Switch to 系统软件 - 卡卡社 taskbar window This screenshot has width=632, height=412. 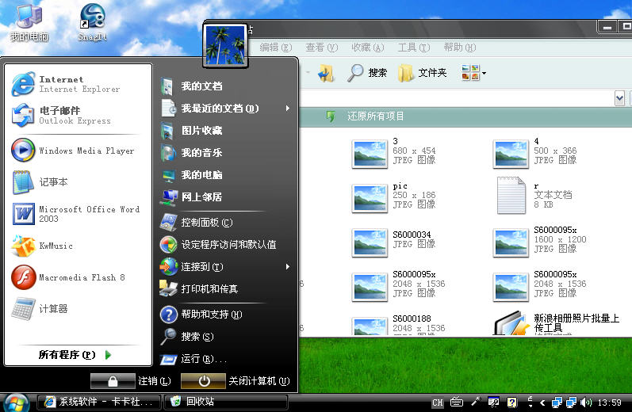(99, 402)
